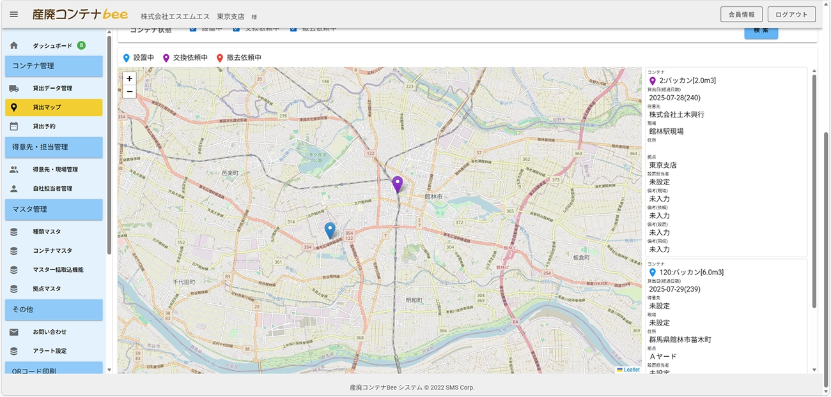831x397 pixels.
Task: Zoom out the map with the minus button
Action: [129, 92]
